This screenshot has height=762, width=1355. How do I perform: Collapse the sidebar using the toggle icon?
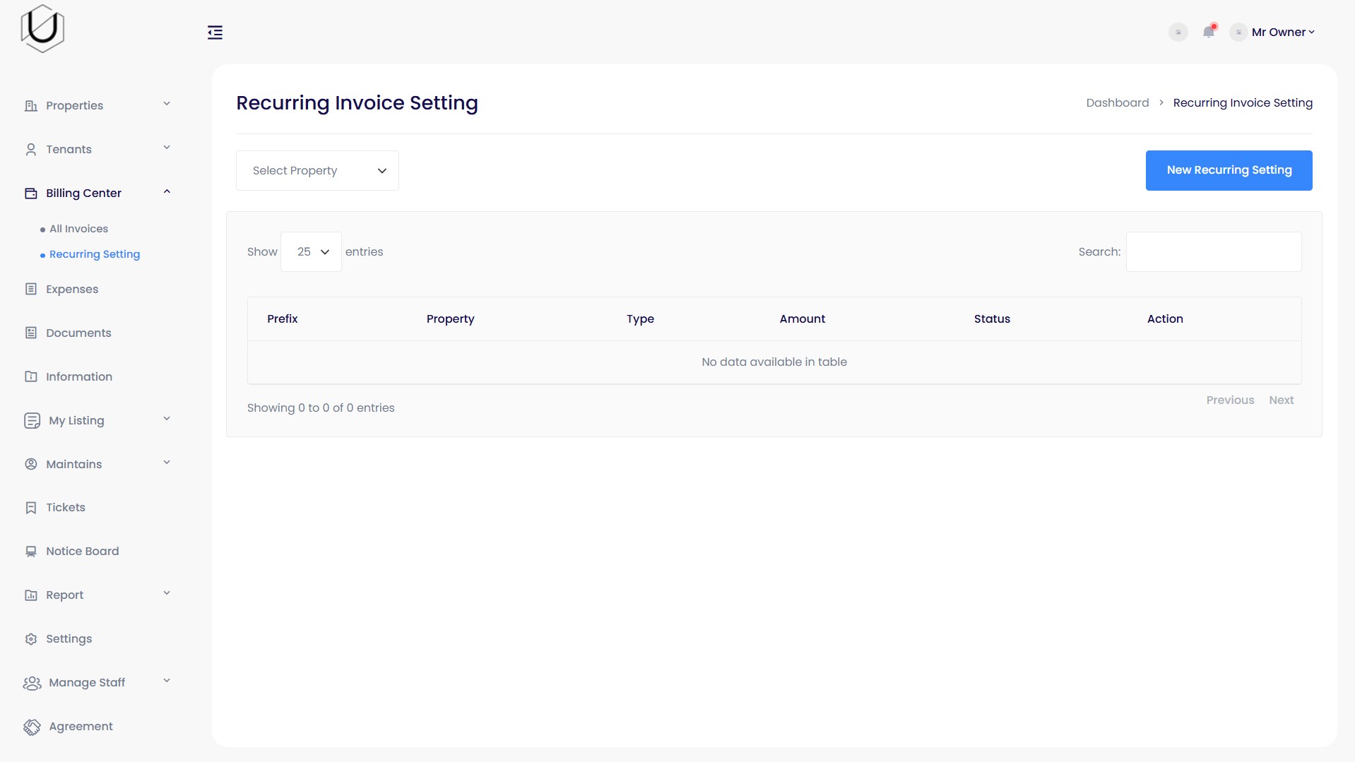point(215,32)
